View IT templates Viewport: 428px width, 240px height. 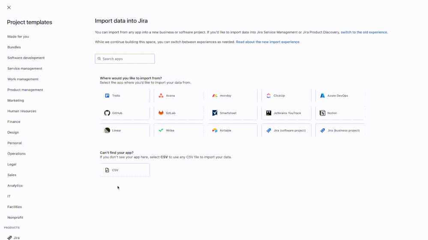(9, 196)
